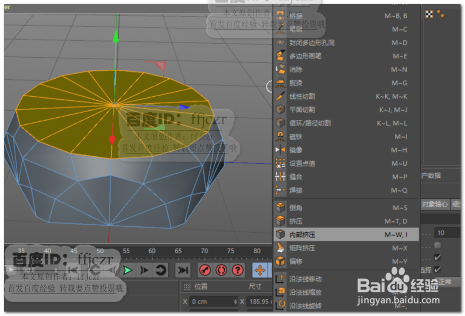Screen dimensions: 465x316
Task: Click the 尺寸 size column header
Action: tap(255, 287)
